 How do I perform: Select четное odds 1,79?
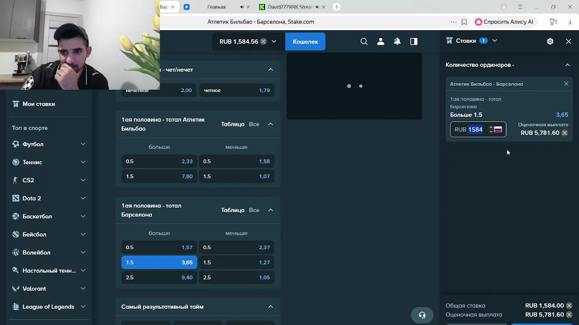pyautogui.click(x=237, y=90)
